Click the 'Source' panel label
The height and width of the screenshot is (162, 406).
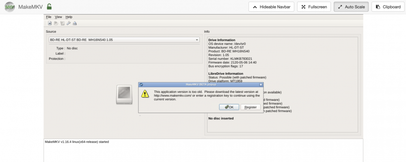51,32
